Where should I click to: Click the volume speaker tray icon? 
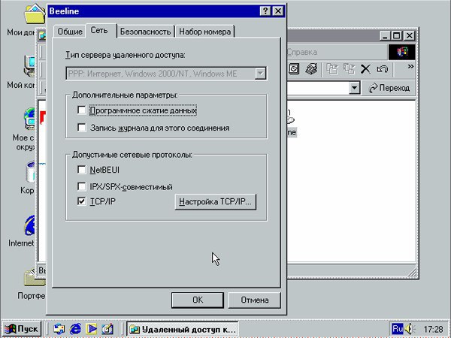coord(410,328)
